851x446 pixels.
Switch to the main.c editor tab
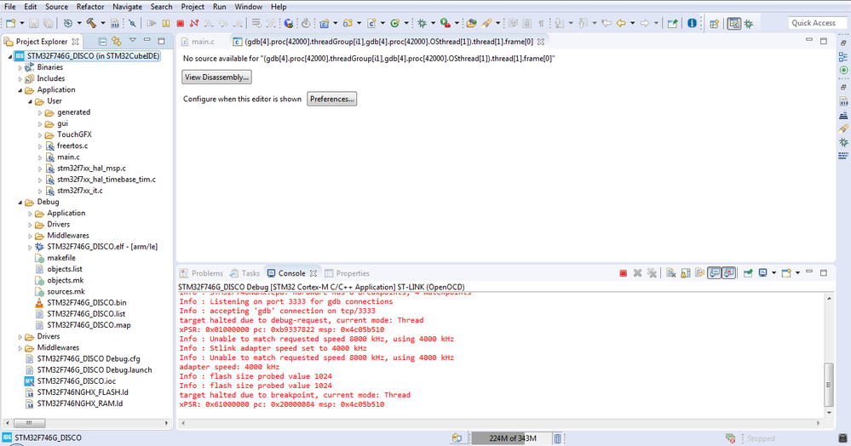198,42
